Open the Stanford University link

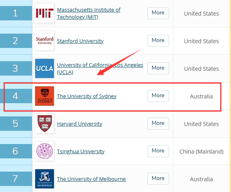click(x=80, y=41)
